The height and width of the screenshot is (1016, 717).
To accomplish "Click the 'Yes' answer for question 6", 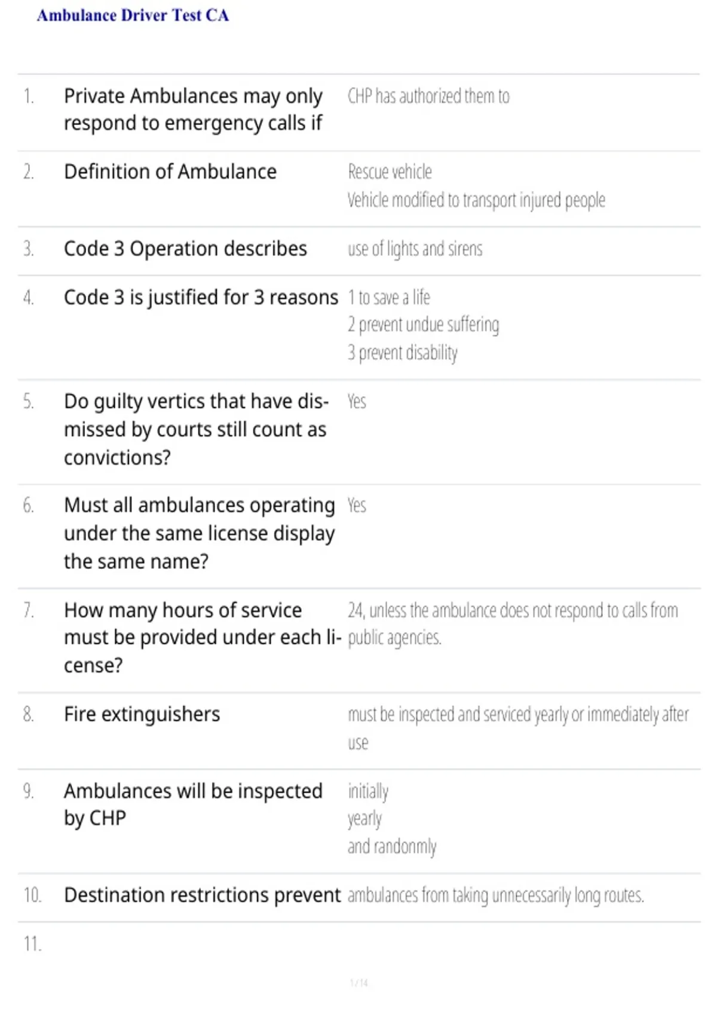I will pyautogui.click(x=357, y=506).
